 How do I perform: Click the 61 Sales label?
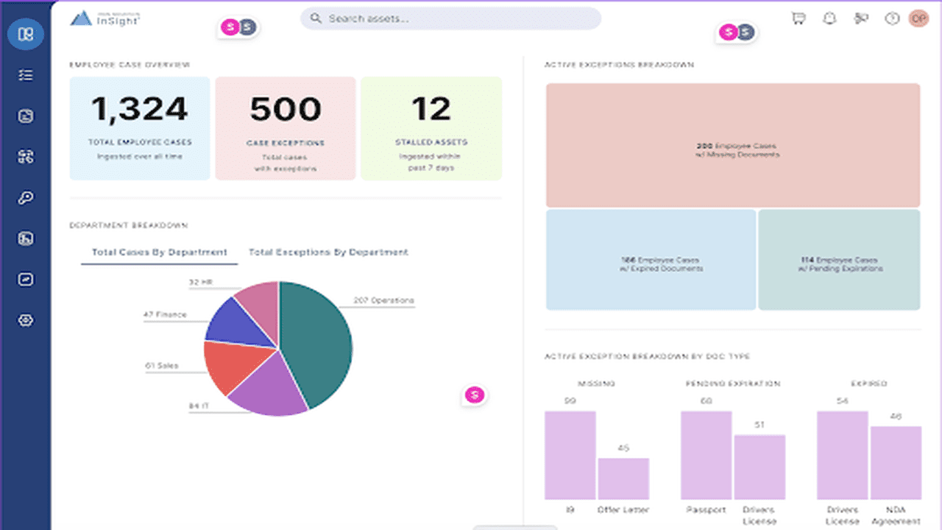162,366
